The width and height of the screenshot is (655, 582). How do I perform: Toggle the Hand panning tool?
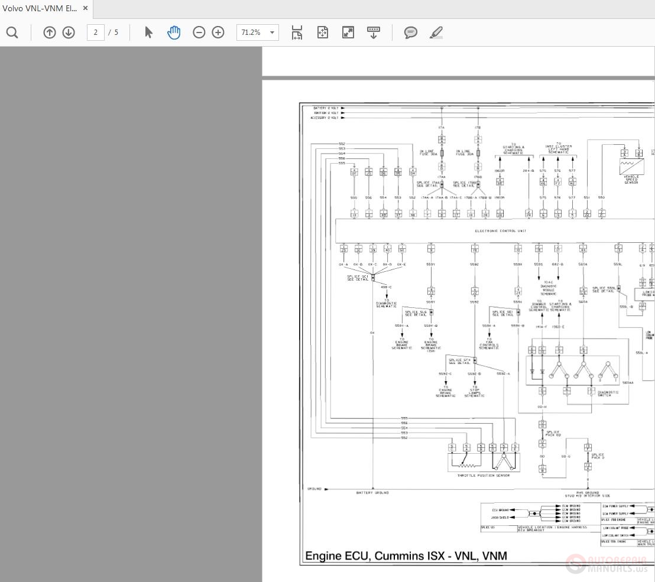coord(174,32)
